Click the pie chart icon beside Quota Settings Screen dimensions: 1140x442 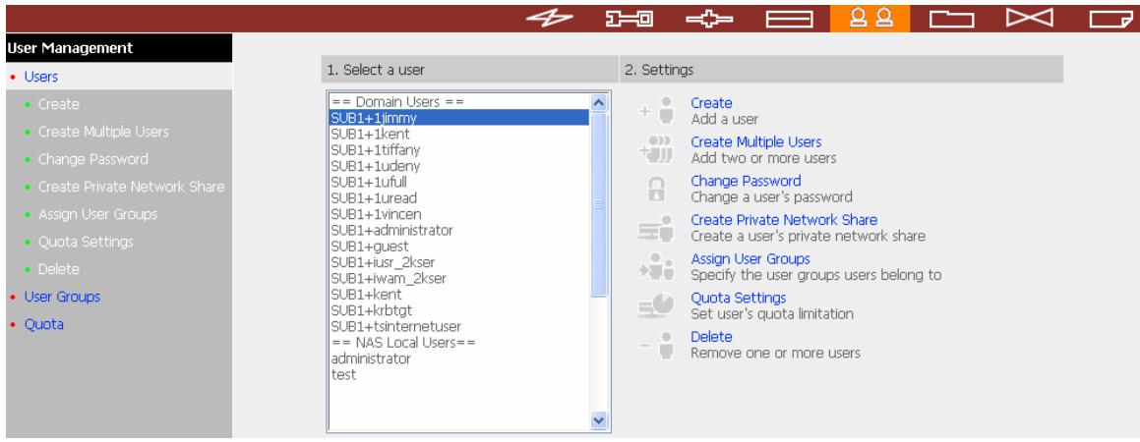tap(656, 306)
